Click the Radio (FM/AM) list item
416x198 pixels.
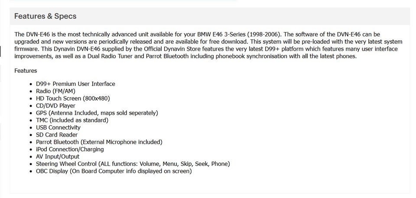[55, 91]
